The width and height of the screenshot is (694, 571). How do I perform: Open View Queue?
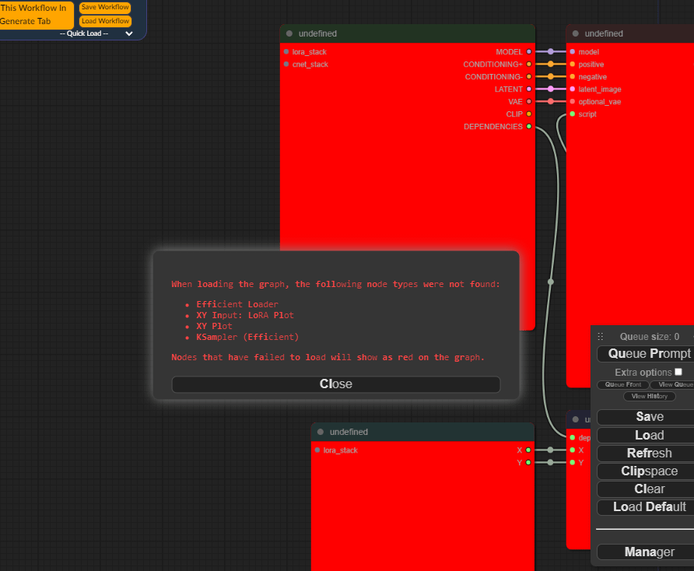(x=674, y=384)
